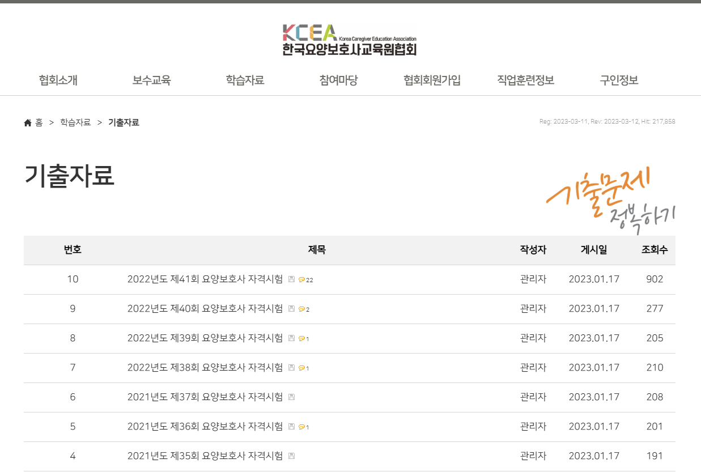
Task: Open the 협회회원가입 menu
Action: [x=432, y=80]
